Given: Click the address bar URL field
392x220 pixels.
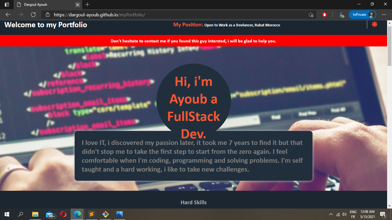Looking at the screenshot, I should (x=172, y=15).
